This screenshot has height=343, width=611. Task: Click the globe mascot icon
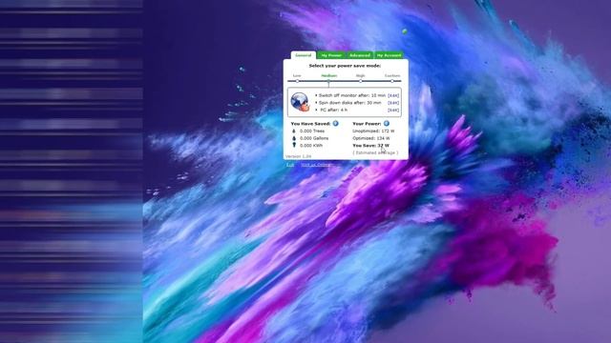[300, 102]
